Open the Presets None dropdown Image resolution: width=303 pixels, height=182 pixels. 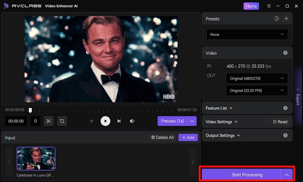[x=247, y=35]
